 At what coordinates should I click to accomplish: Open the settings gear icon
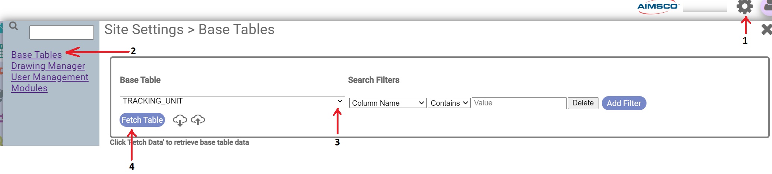click(x=744, y=7)
